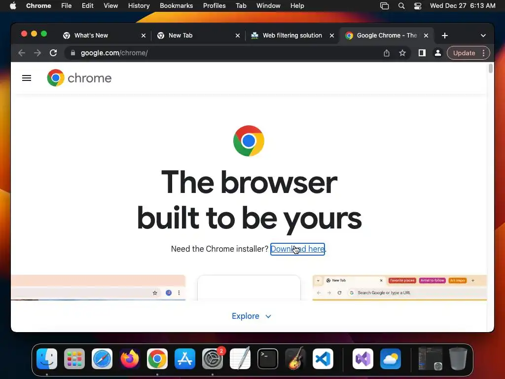Viewport: 505px width, 379px height.
Task: Open the side panel
Action: [422, 53]
